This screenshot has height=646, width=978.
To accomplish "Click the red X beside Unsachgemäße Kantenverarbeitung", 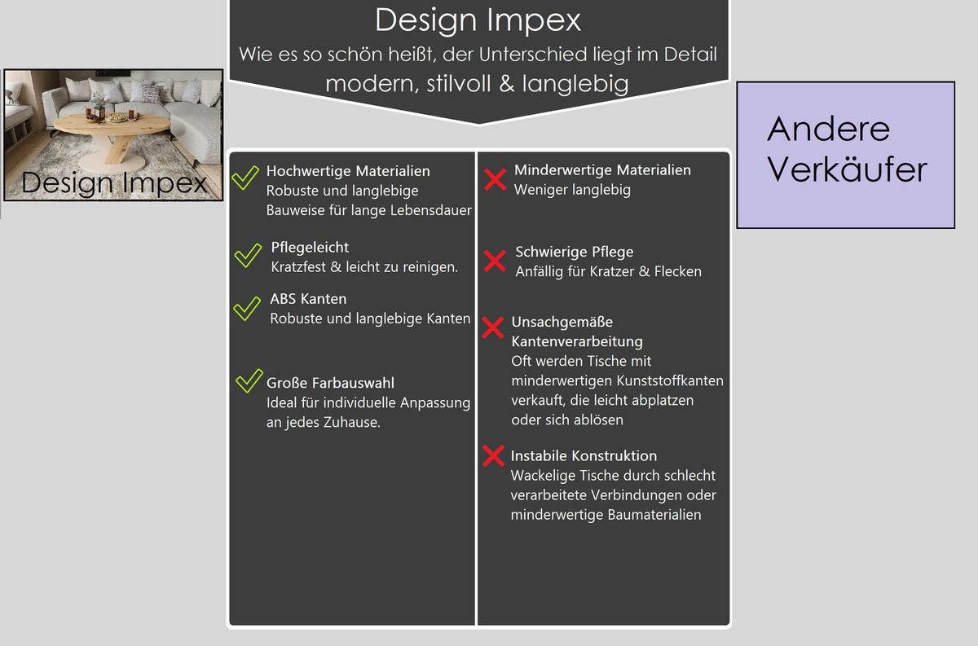I will [493, 327].
